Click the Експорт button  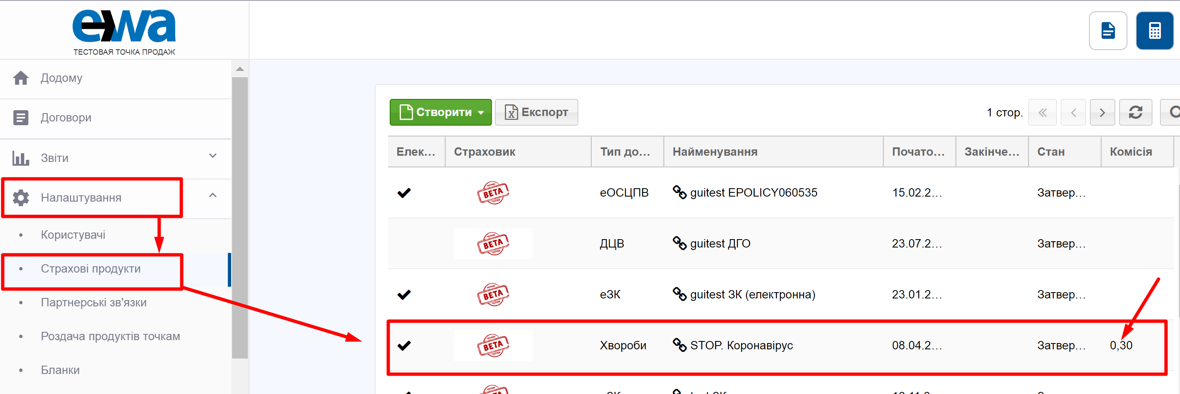536,112
